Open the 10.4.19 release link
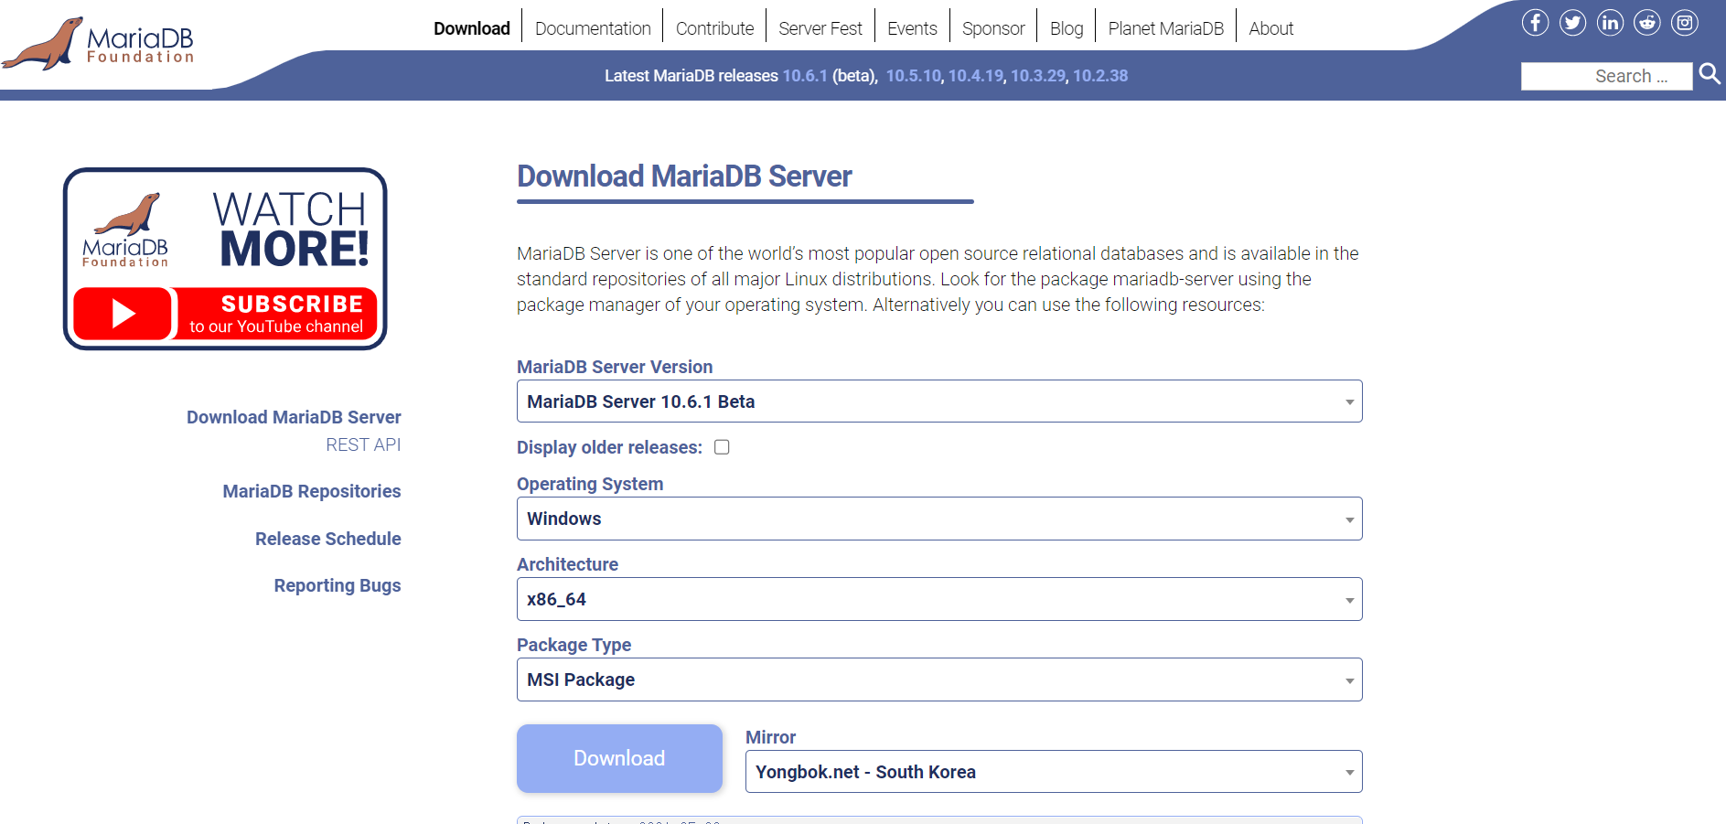The image size is (1726, 824). (x=976, y=76)
